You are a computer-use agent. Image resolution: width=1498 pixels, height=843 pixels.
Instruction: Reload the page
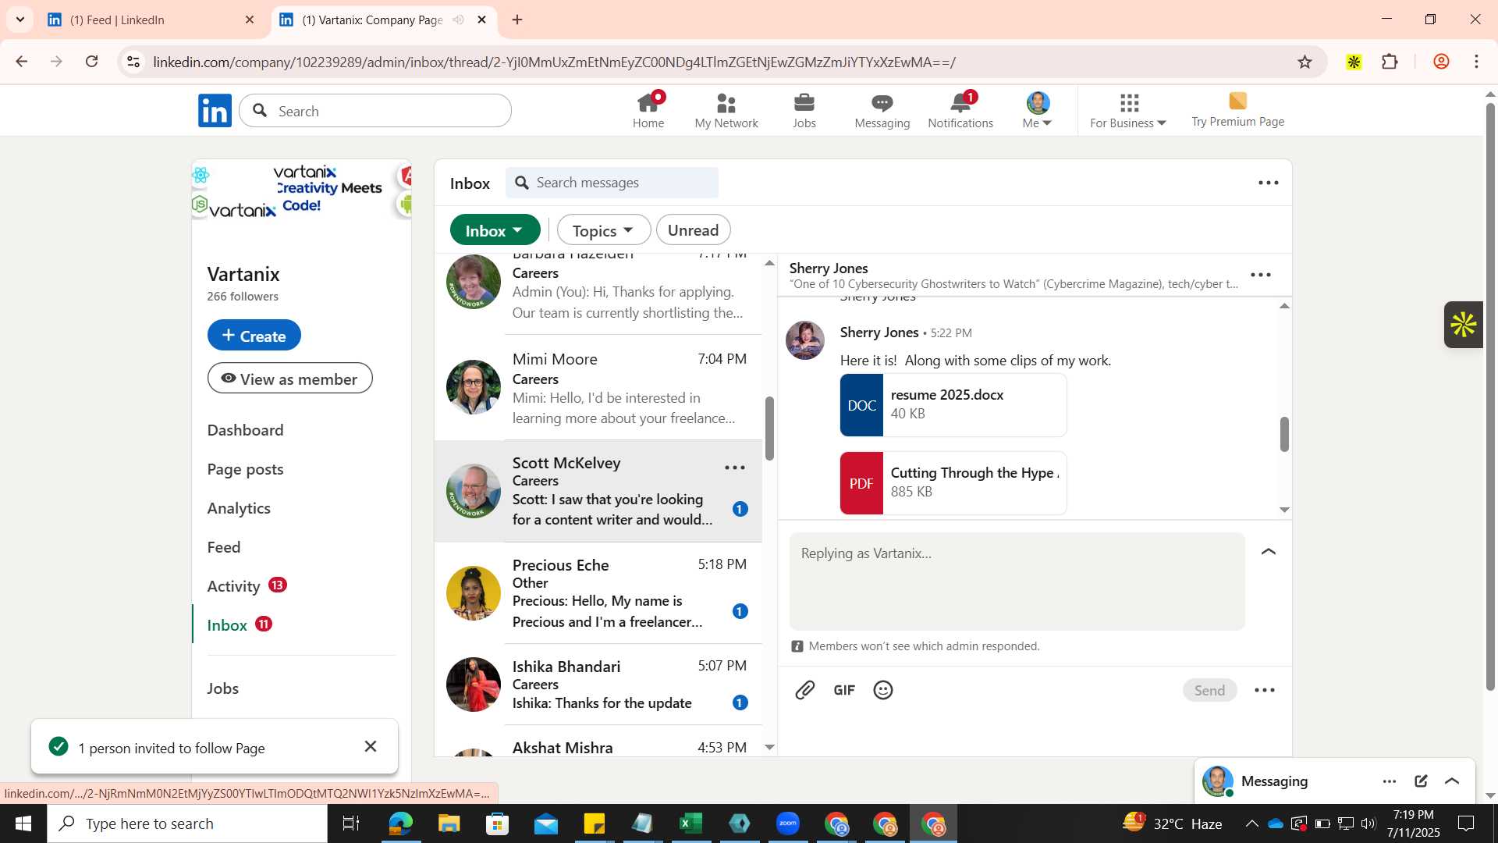92,62
